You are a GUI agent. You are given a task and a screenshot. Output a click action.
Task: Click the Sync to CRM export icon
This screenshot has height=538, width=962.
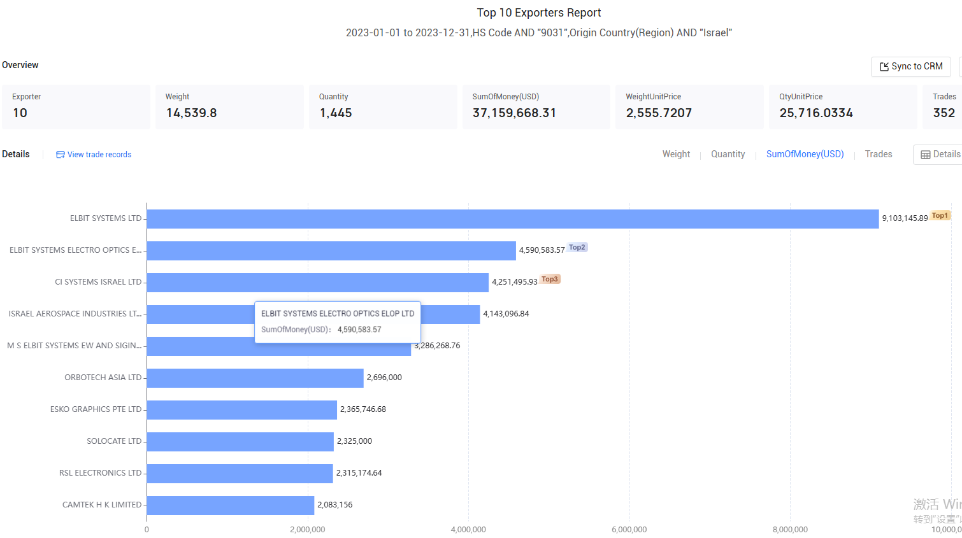[x=884, y=67]
